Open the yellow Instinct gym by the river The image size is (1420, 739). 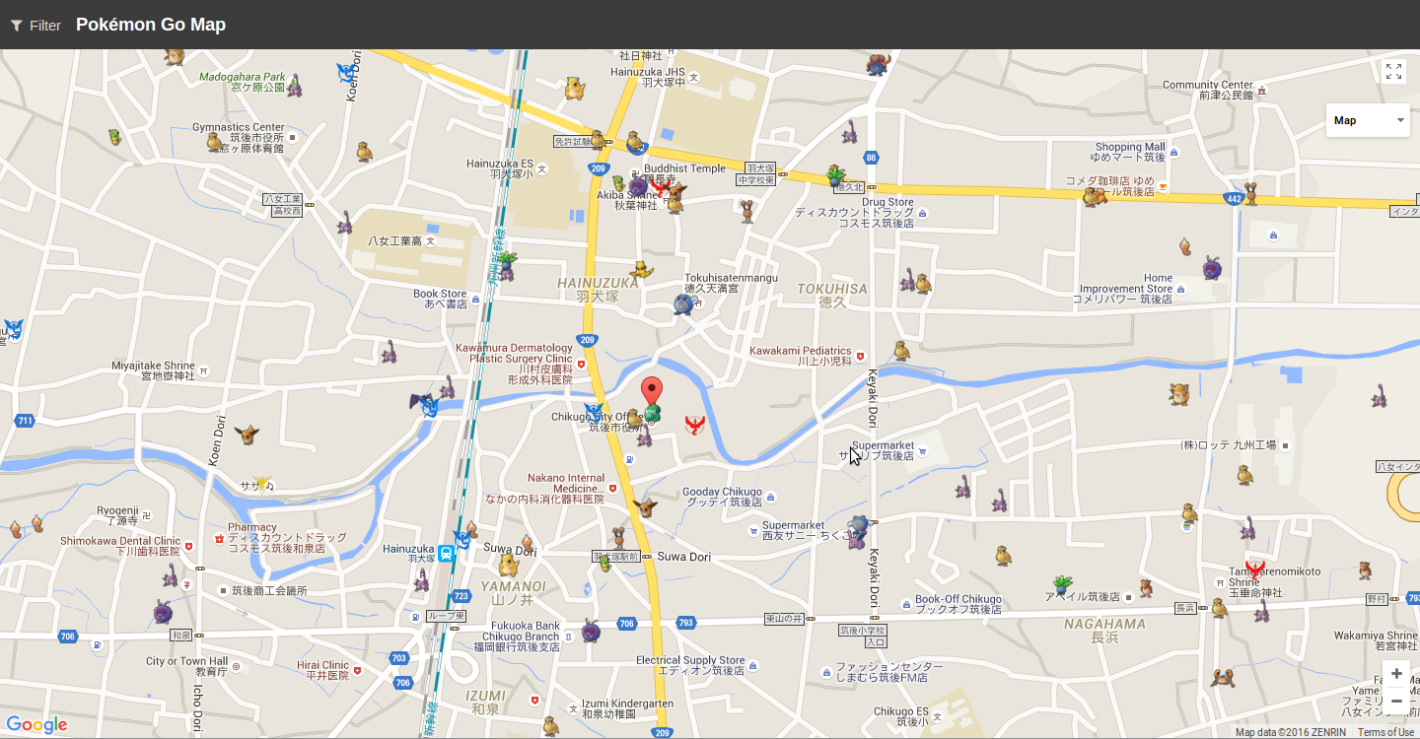[x=260, y=483]
